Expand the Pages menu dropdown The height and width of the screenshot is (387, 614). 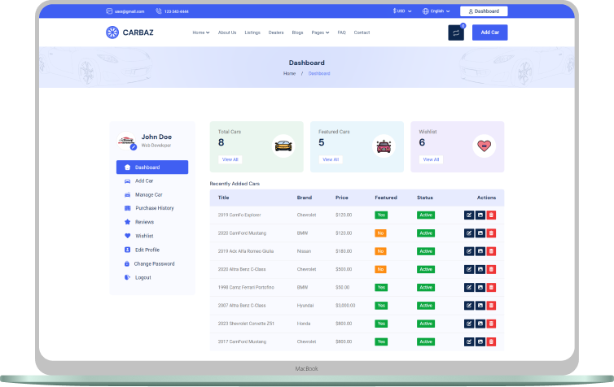[x=320, y=33]
